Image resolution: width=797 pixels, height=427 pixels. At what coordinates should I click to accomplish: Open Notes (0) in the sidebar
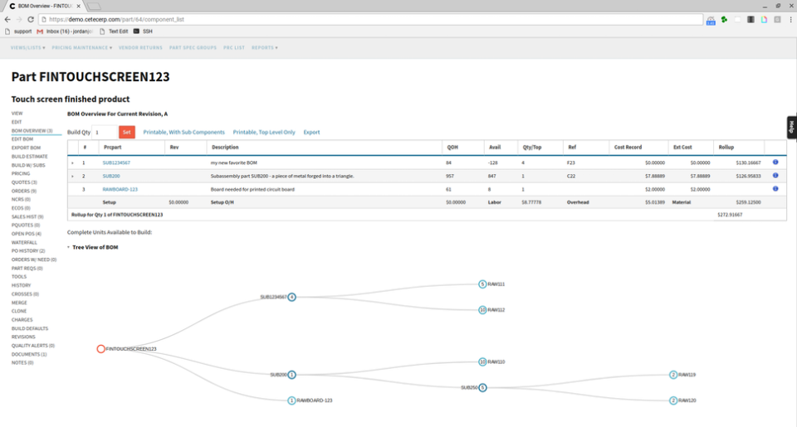pyautogui.click(x=22, y=362)
